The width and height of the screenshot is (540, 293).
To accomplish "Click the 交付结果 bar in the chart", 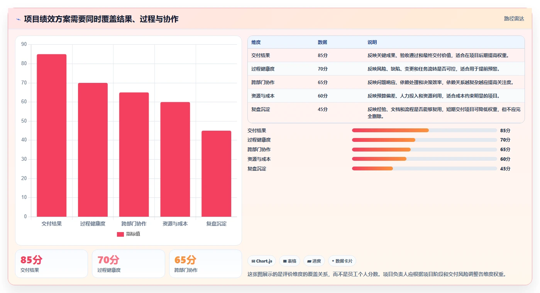I will [x=52, y=135].
